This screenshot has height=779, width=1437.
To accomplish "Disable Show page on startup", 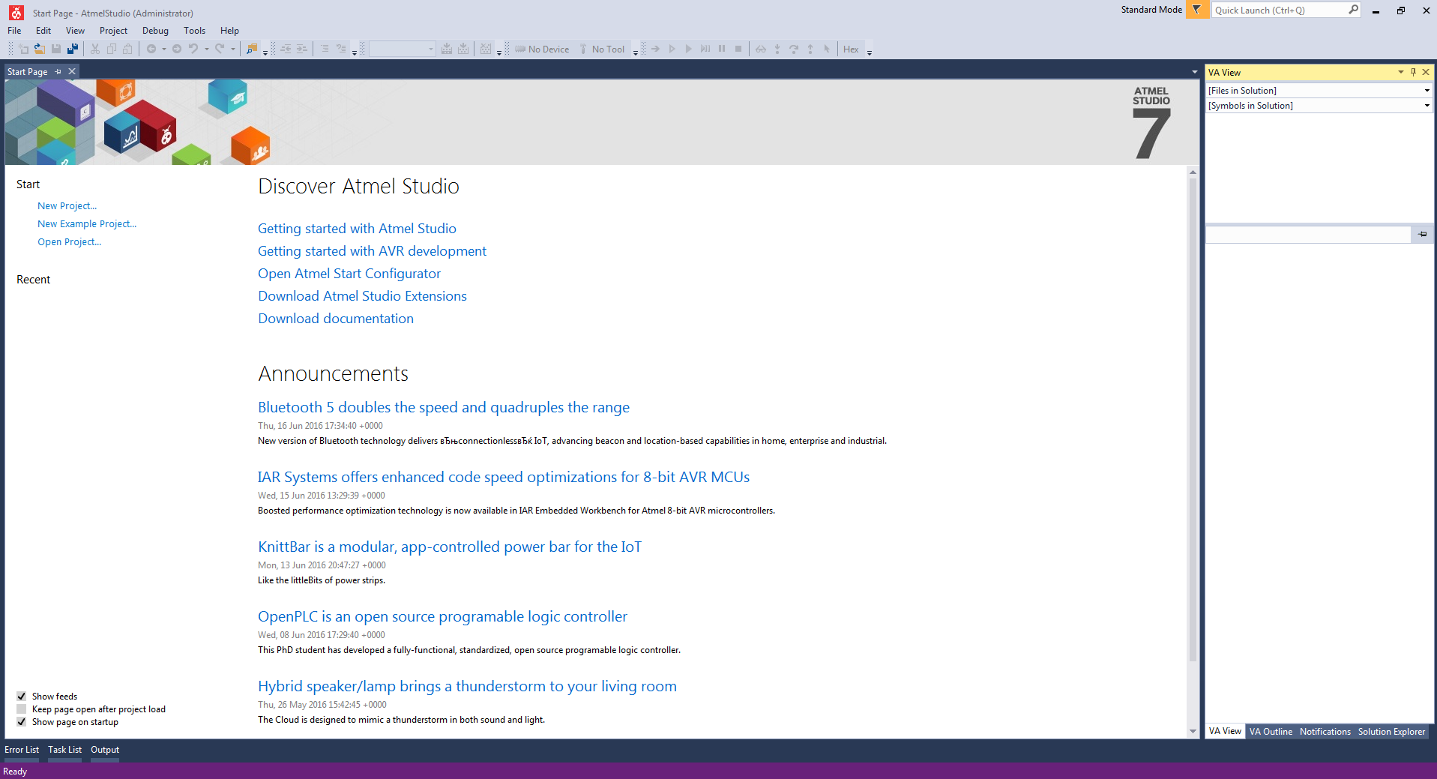I will pyautogui.click(x=21, y=721).
